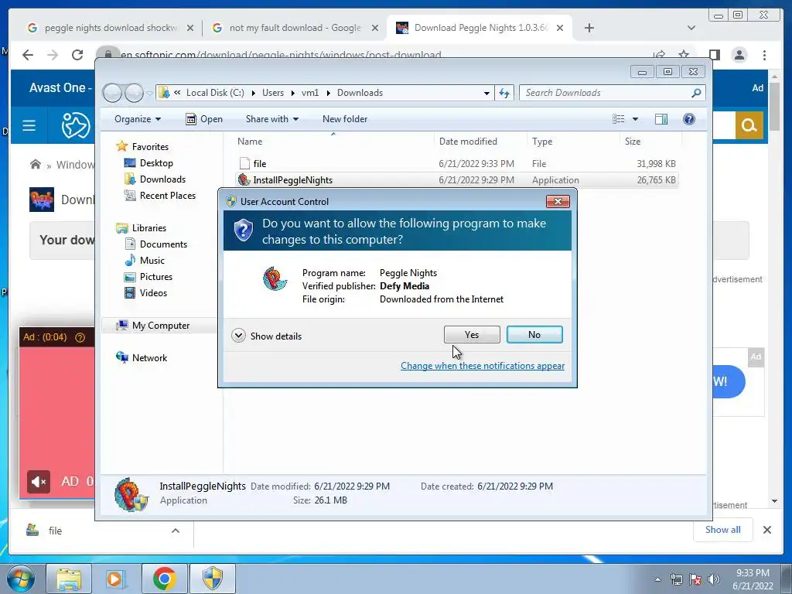Select Desktop under Favorites
The height and width of the screenshot is (594, 792).
point(156,163)
